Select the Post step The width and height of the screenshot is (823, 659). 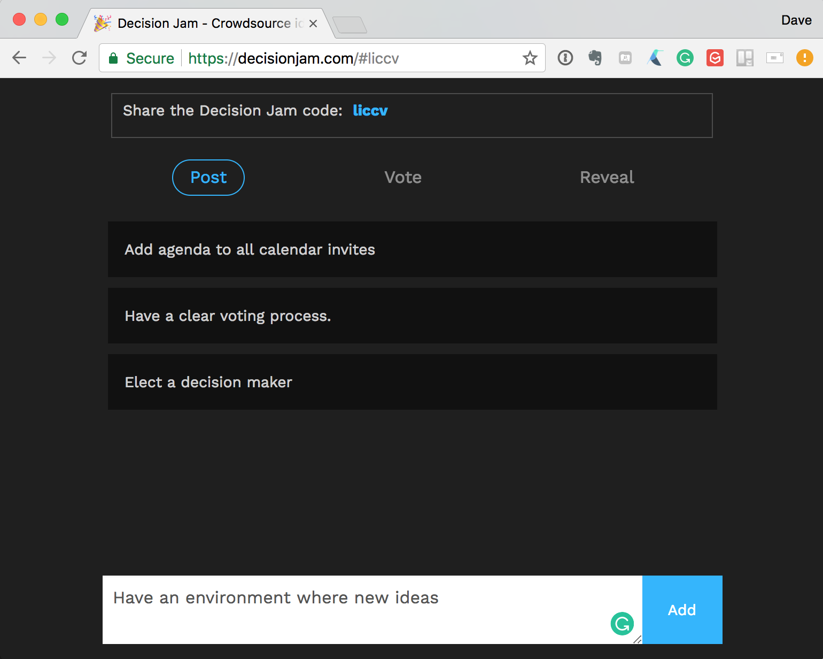tap(208, 178)
